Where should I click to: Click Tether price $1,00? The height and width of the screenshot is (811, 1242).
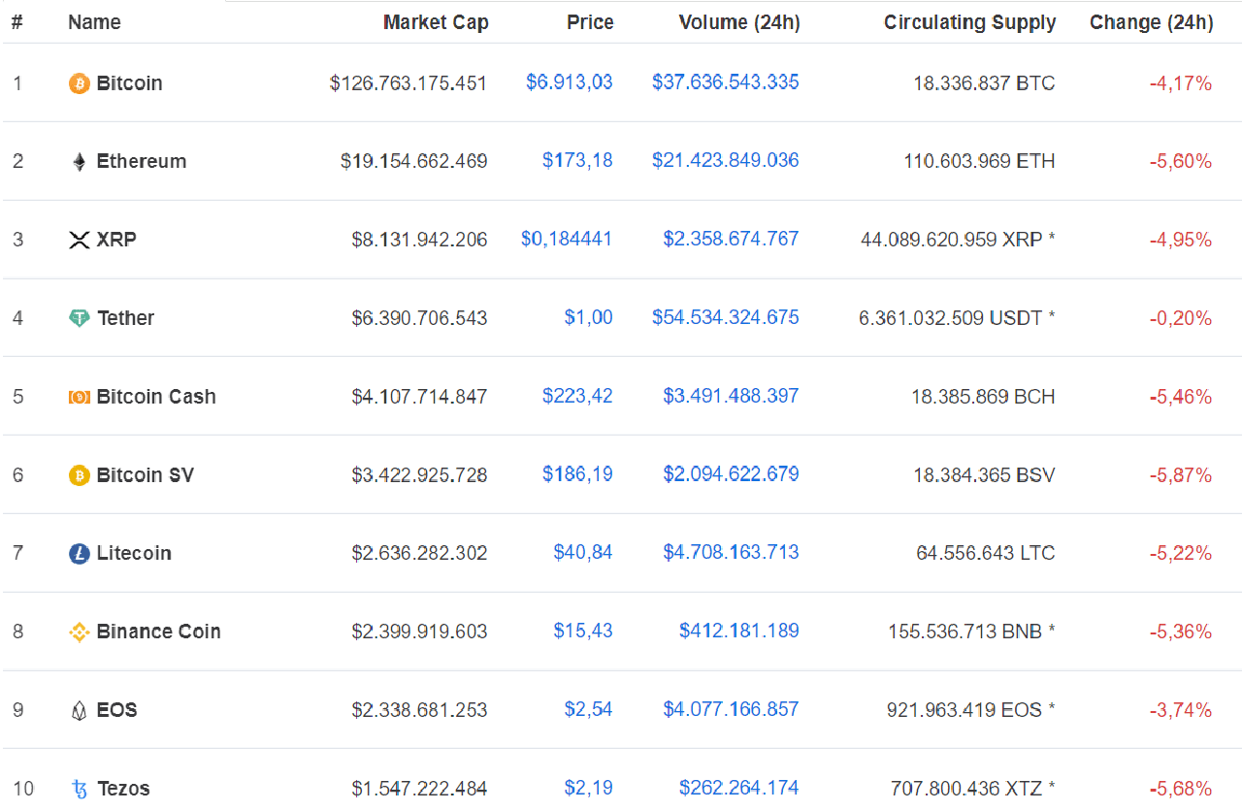(589, 317)
